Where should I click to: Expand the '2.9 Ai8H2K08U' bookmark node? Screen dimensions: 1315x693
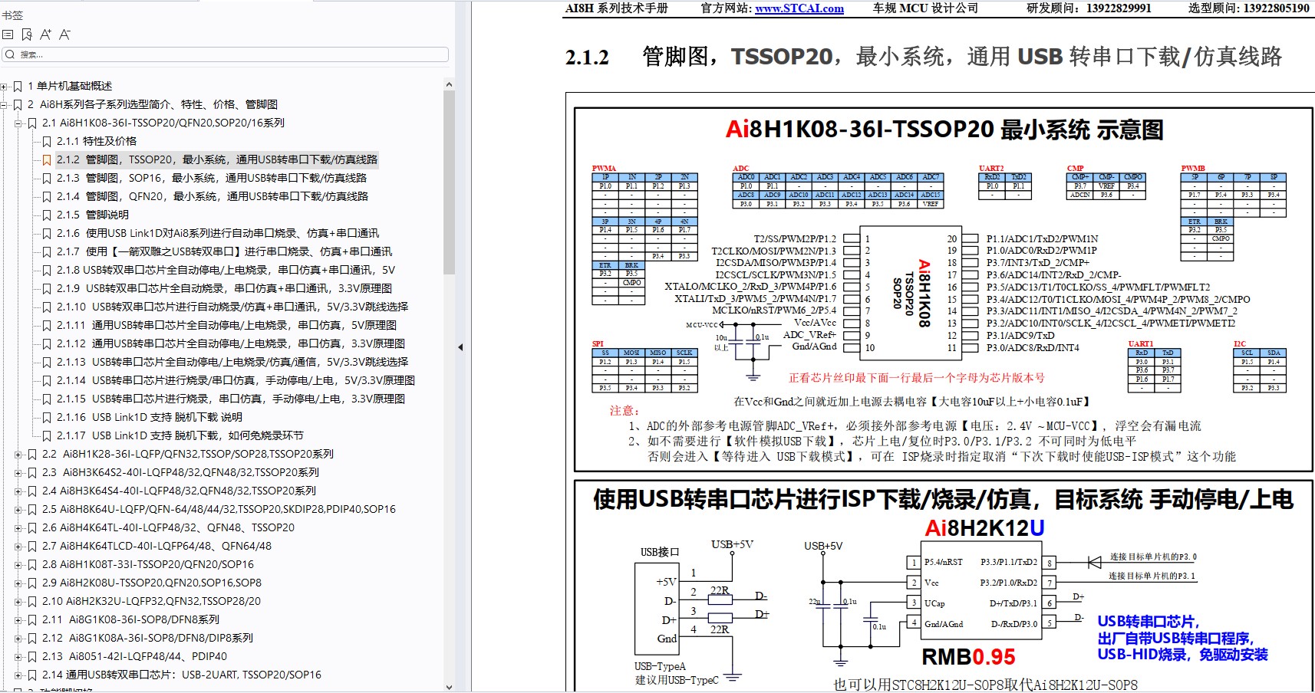coord(18,583)
